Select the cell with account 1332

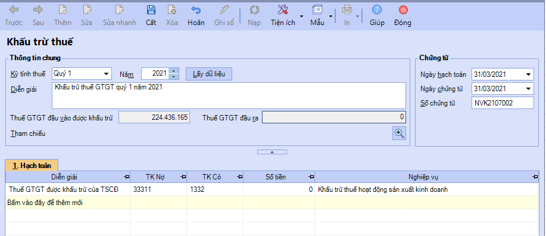tap(215, 190)
